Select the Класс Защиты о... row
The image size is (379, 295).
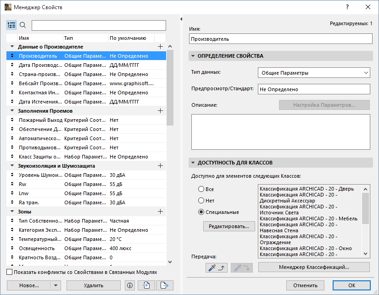click(x=86, y=157)
